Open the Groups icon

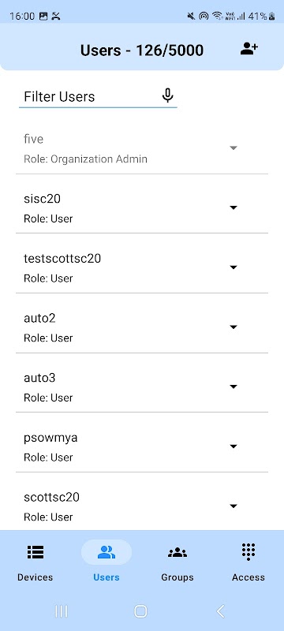(x=177, y=552)
